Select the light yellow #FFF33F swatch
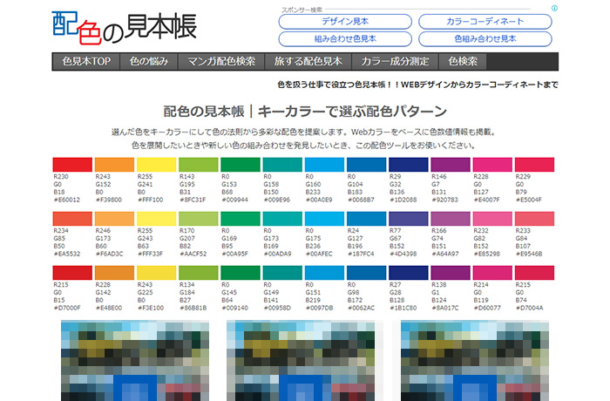This screenshot has width=610, height=401. pos(156,219)
